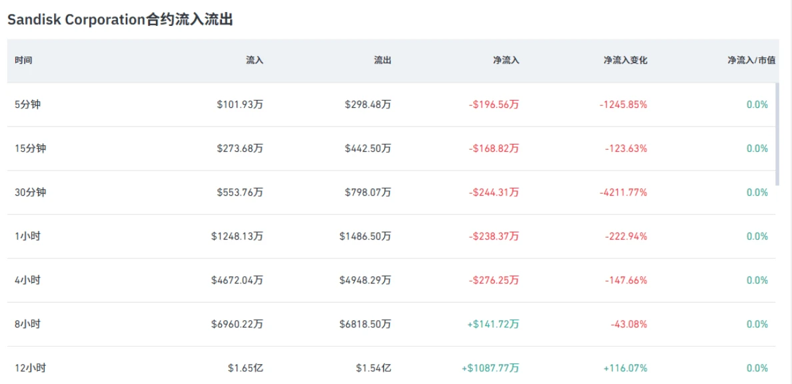Click the net inflow value -$196.56万
Viewport: 792px width, 384px height.
pyautogui.click(x=493, y=105)
